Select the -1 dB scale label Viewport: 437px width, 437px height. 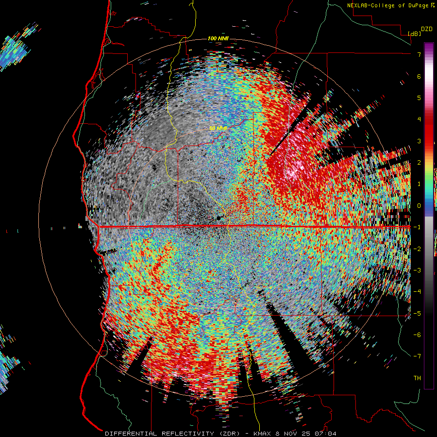click(417, 227)
